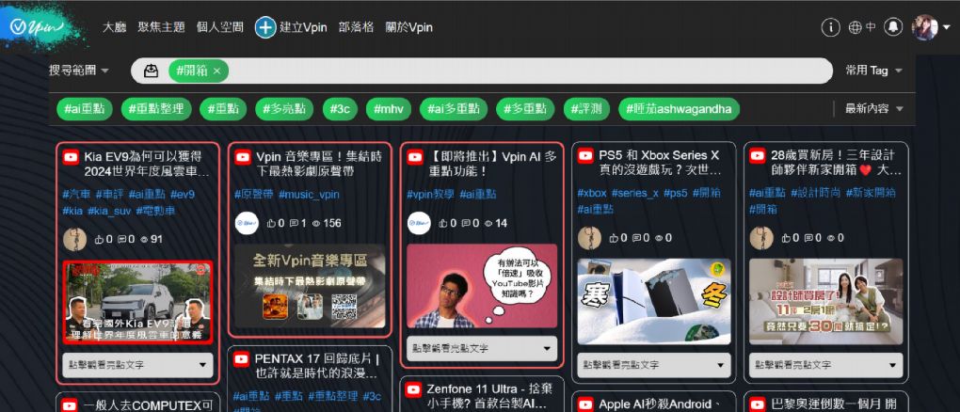Click the #設計時尚 tag link
This screenshot has width=960, height=412.
click(x=815, y=193)
